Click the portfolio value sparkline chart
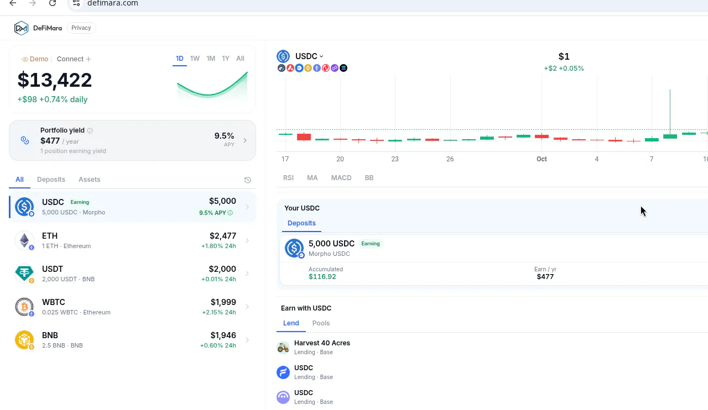Screen dimensions: 708x410 (x=212, y=86)
